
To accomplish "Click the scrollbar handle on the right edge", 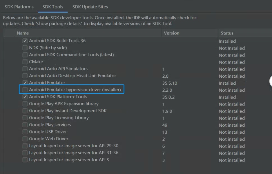I will point(271,81).
